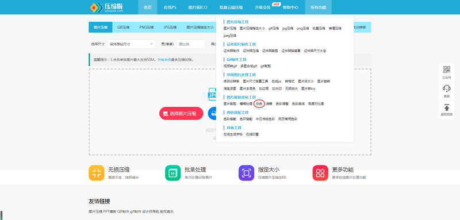Image resolution: width=460 pixels, height=220 pixels.
Task: Switch to the PNG压缩 tab
Action: click(x=147, y=27)
